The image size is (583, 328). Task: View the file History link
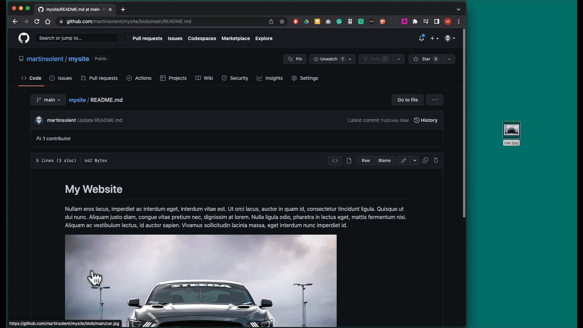tap(425, 120)
